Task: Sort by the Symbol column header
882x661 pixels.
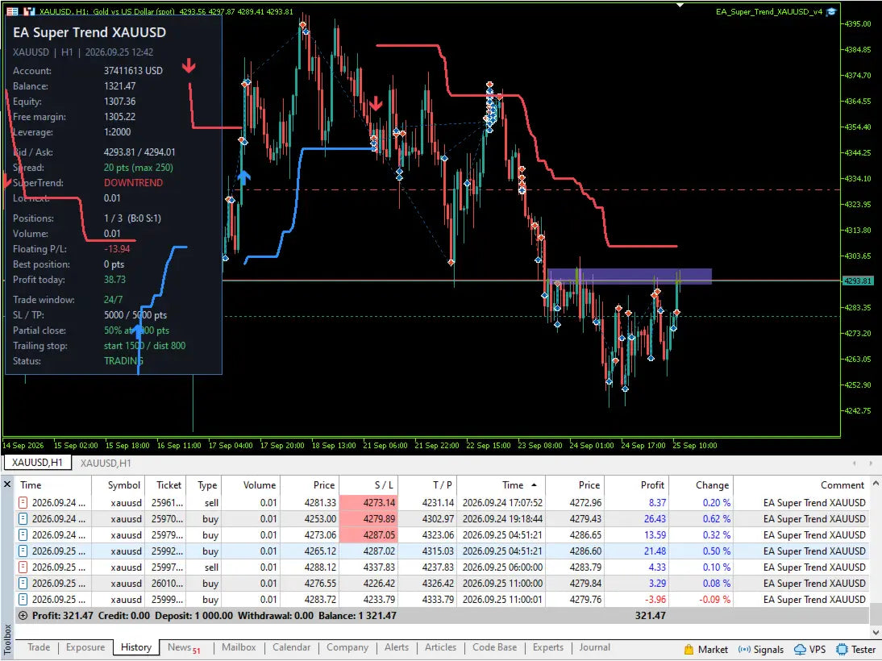Action: (118, 485)
